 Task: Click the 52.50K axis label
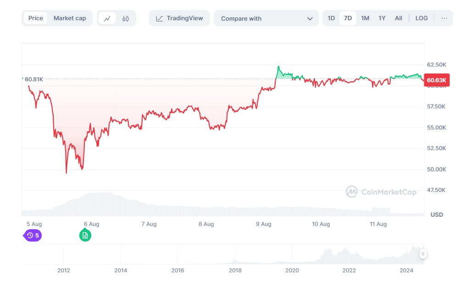click(x=437, y=148)
